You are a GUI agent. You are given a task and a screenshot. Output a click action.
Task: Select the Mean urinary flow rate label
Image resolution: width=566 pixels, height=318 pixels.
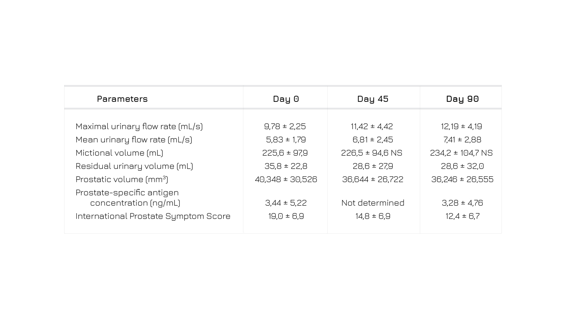pyautogui.click(x=134, y=140)
